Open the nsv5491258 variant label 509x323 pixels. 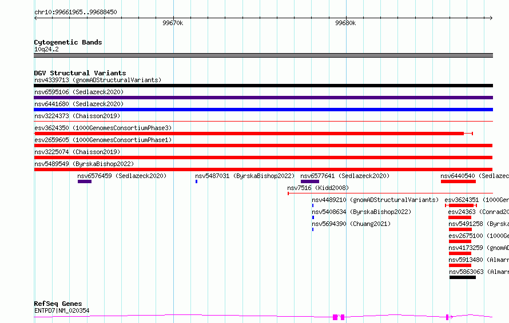click(x=479, y=224)
